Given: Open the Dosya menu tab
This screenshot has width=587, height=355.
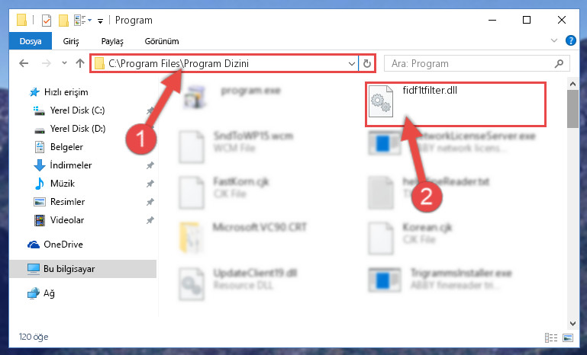Looking at the screenshot, I should [31, 41].
